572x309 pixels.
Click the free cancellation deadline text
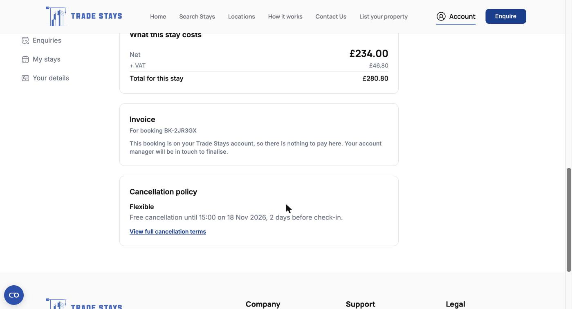pos(236,217)
